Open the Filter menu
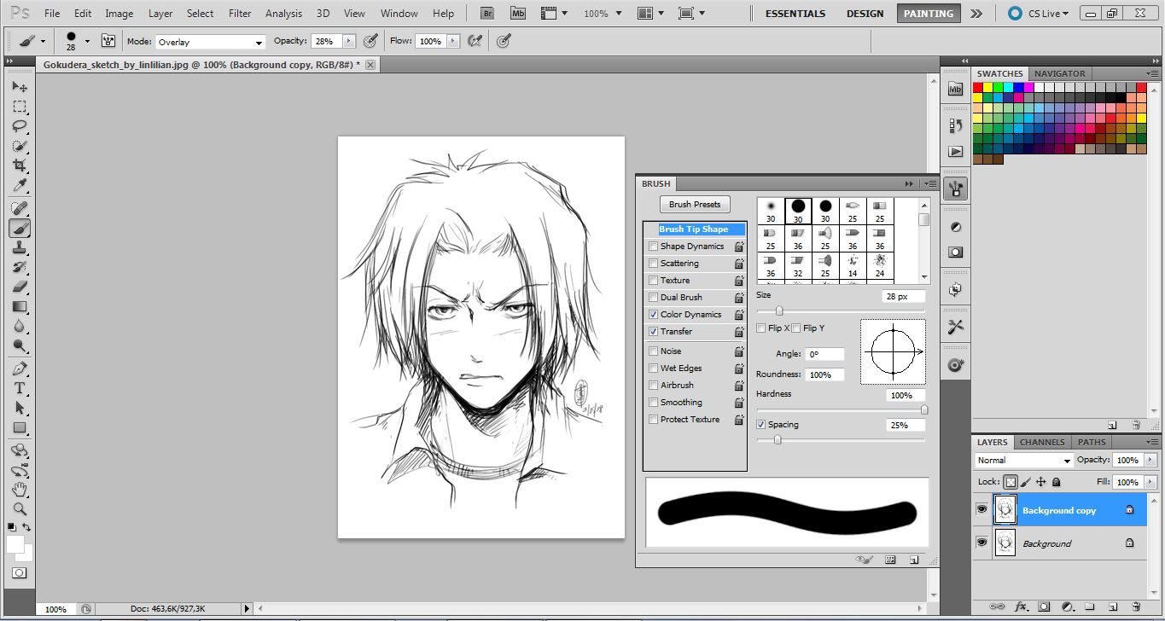Viewport: 1165px width, 621px height. pos(240,14)
